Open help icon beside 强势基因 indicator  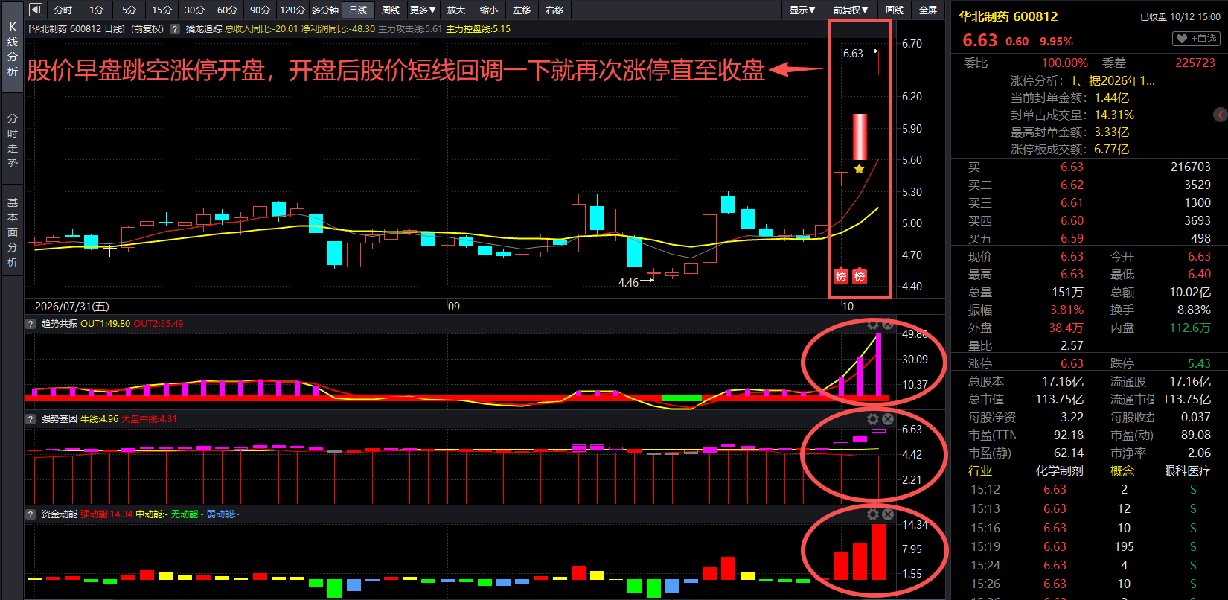(x=31, y=419)
